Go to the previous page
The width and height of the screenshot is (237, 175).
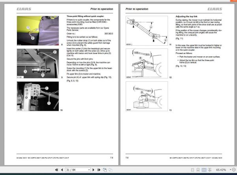coord(62,170)
